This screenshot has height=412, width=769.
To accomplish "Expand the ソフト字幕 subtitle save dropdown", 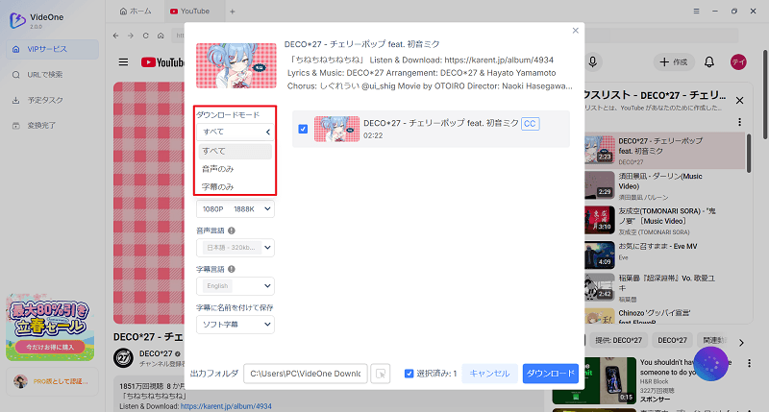I will point(236,327).
